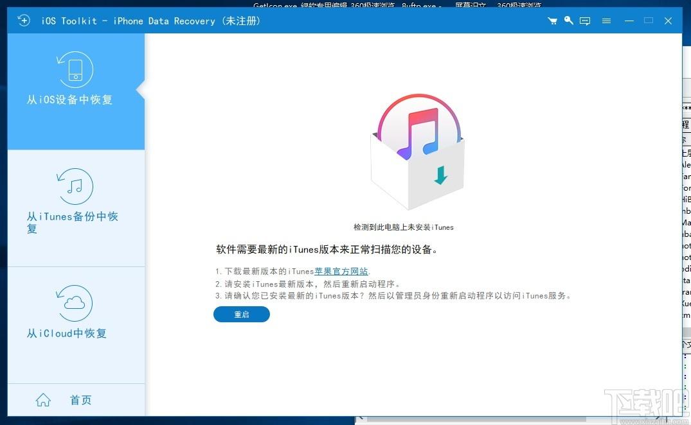Viewport: 691px width, 425px height.
Task: Click step 2 text 请安装iTunes最新版本
Action: (x=308, y=284)
